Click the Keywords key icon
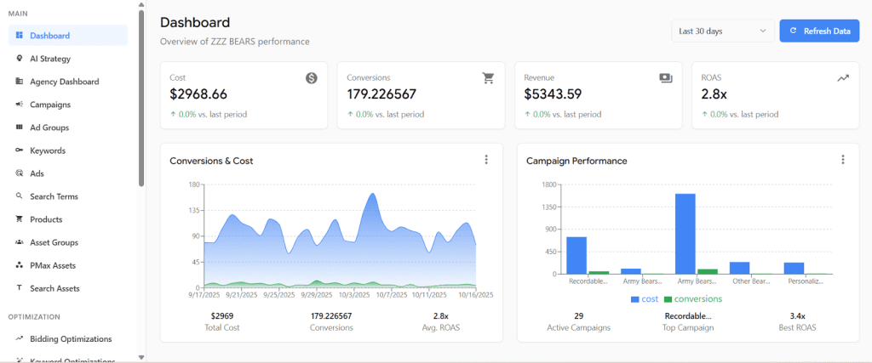 20,150
